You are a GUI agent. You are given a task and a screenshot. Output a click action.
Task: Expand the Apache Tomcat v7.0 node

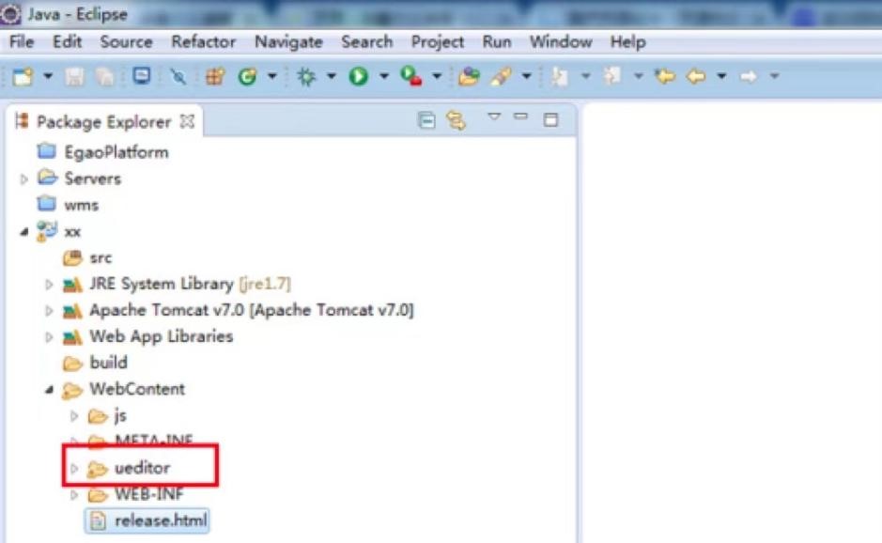(49, 310)
